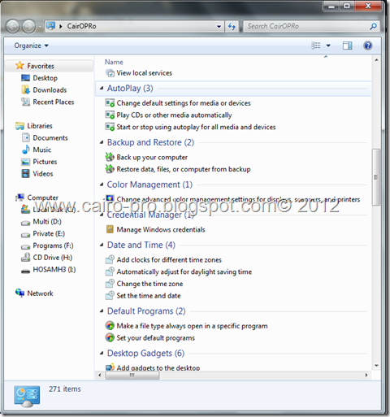The image size is (390, 417).
Task: Click the Music note icon
Action: [x=25, y=150]
